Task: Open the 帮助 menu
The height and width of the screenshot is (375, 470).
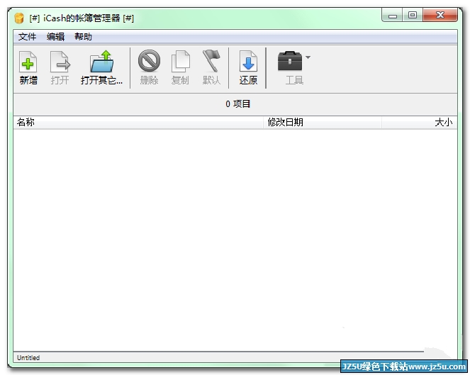Action: [x=83, y=37]
